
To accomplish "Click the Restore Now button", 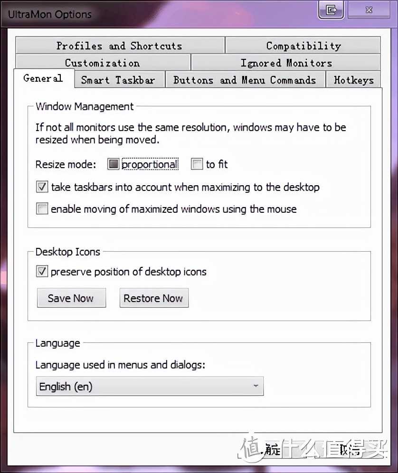I will 154,298.
